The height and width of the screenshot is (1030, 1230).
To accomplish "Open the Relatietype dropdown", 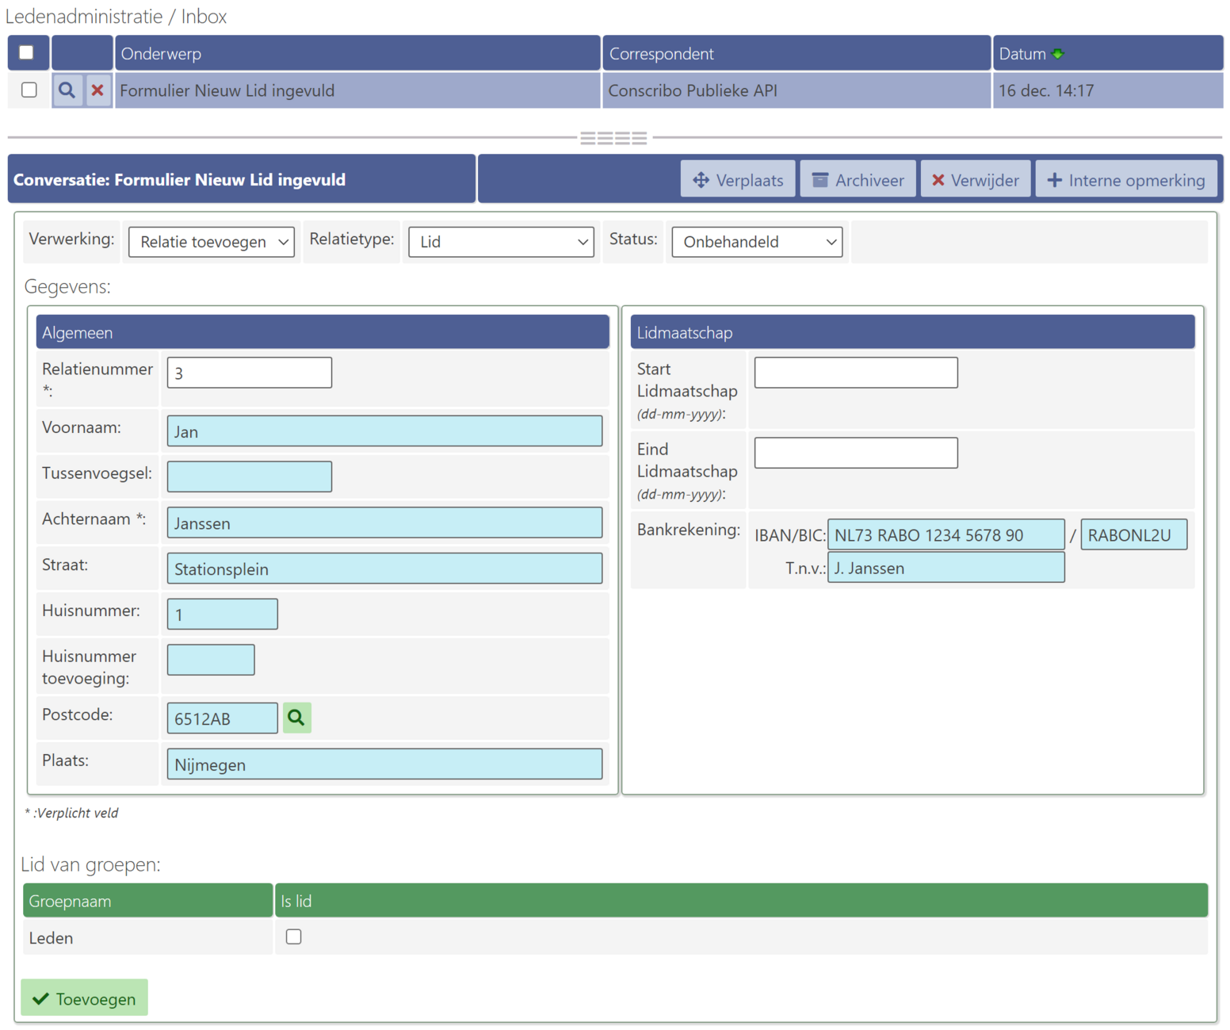I will pos(501,242).
